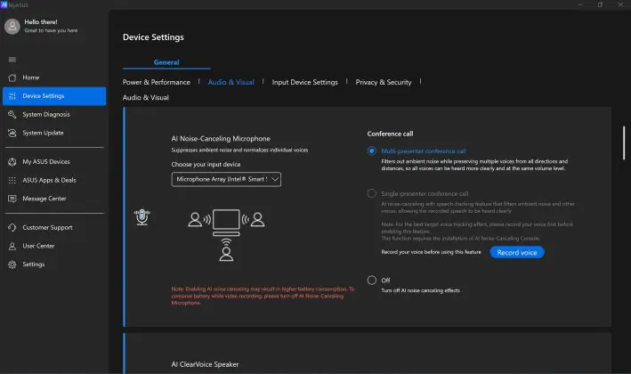The width and height of the screenshot is (631, 374).
Task: Open Customer Support in the sidebar
Action: point(54,227)
